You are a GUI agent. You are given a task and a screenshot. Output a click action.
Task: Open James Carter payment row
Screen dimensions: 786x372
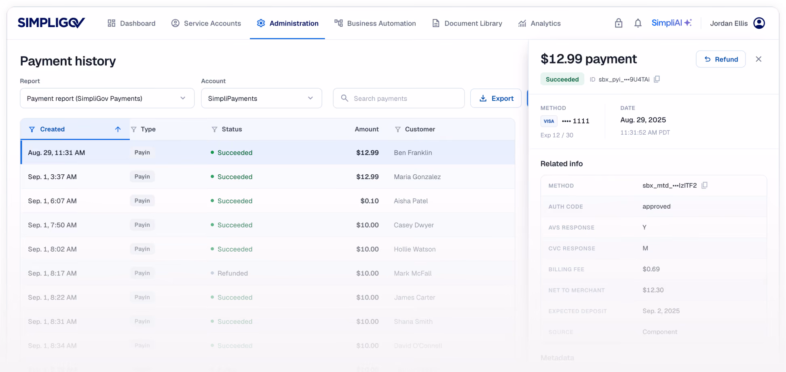[x=268, y=297]
